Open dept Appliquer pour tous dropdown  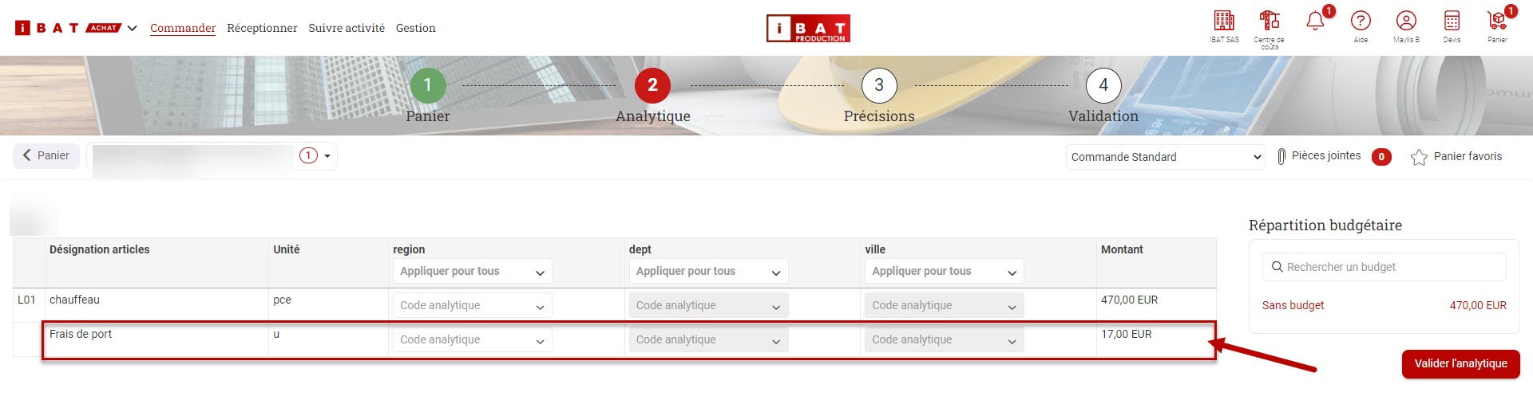(707, 272)
